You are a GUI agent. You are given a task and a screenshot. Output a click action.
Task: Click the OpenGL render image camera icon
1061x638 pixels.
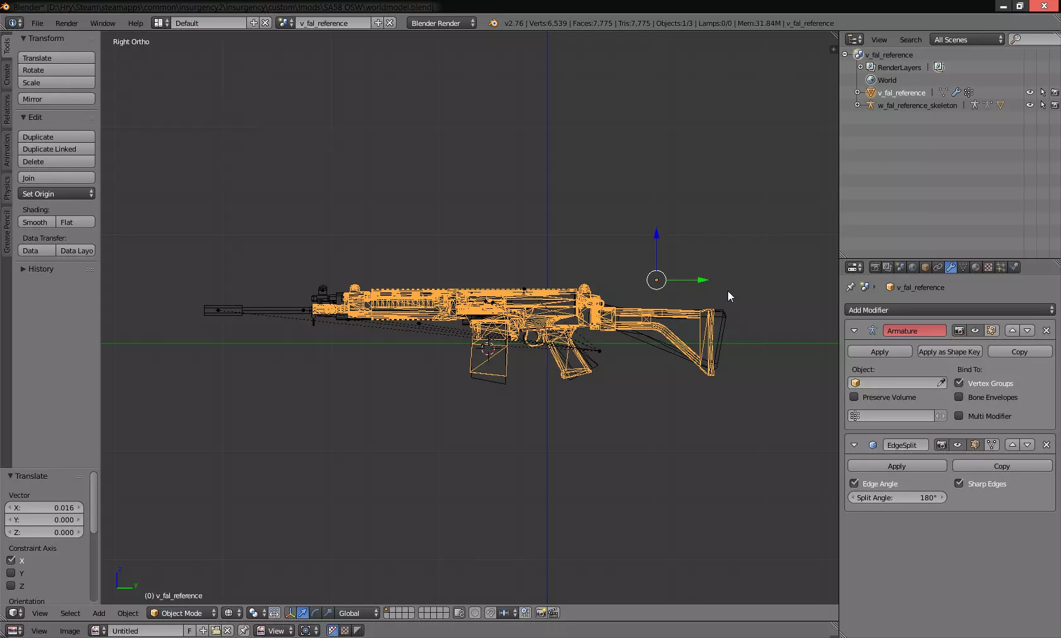point(541,613)
